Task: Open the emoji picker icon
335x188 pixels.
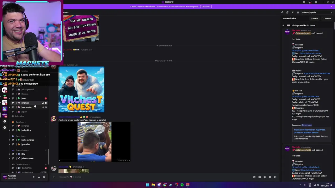Action: pos(270,177)
